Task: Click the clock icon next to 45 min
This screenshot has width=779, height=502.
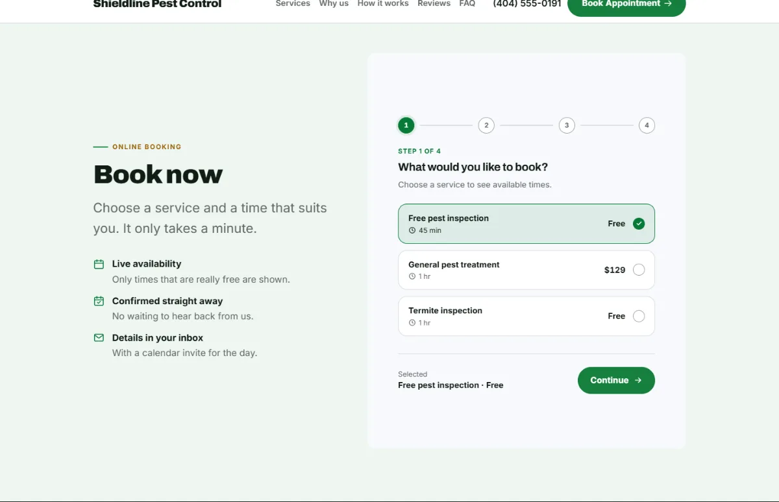Action: point(412,230)
